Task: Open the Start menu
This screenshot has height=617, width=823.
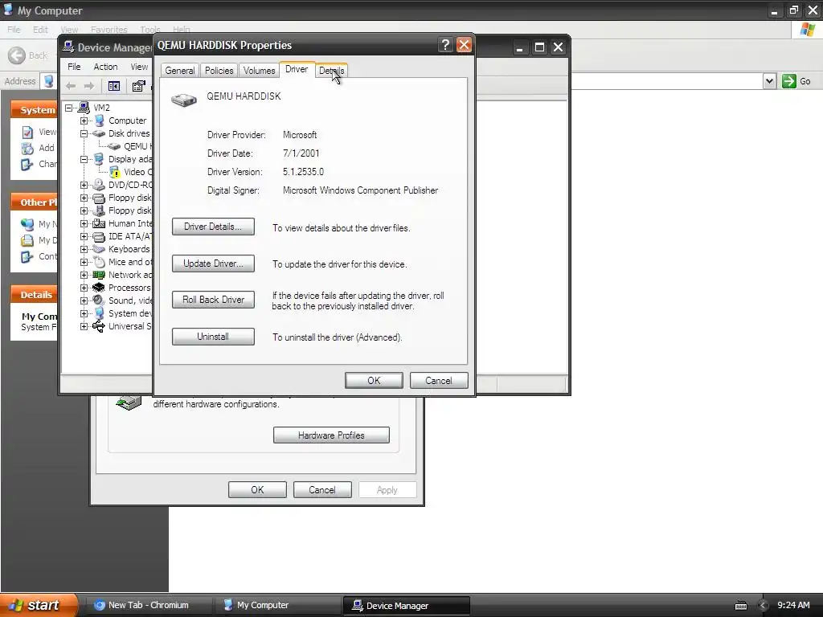Action: (39, 605)
